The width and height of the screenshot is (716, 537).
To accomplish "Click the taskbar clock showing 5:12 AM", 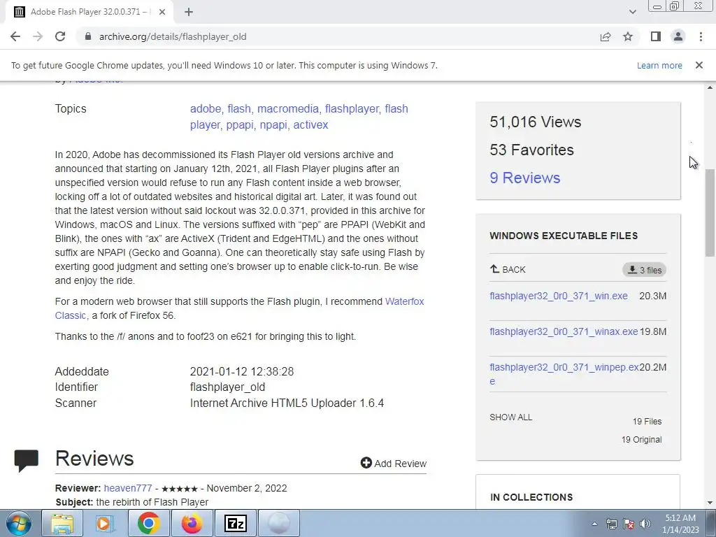I will [x=680, y=524].
